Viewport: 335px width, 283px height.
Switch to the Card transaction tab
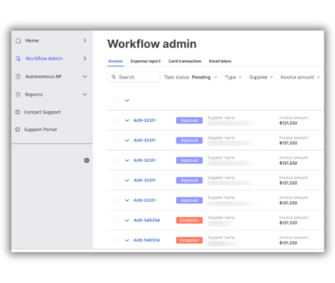coord(185,61)
